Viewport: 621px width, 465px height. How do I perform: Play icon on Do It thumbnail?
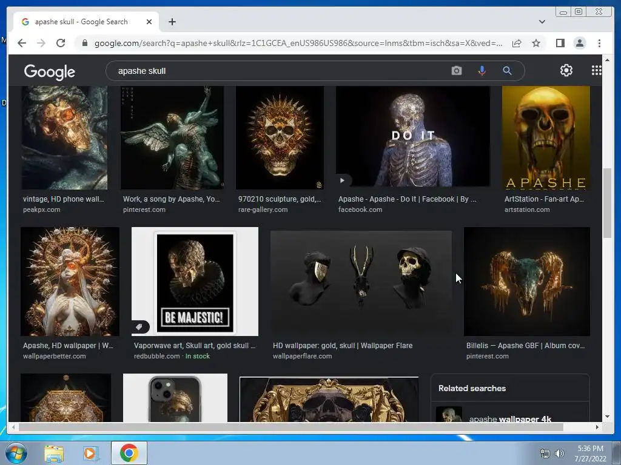(343, 180)
